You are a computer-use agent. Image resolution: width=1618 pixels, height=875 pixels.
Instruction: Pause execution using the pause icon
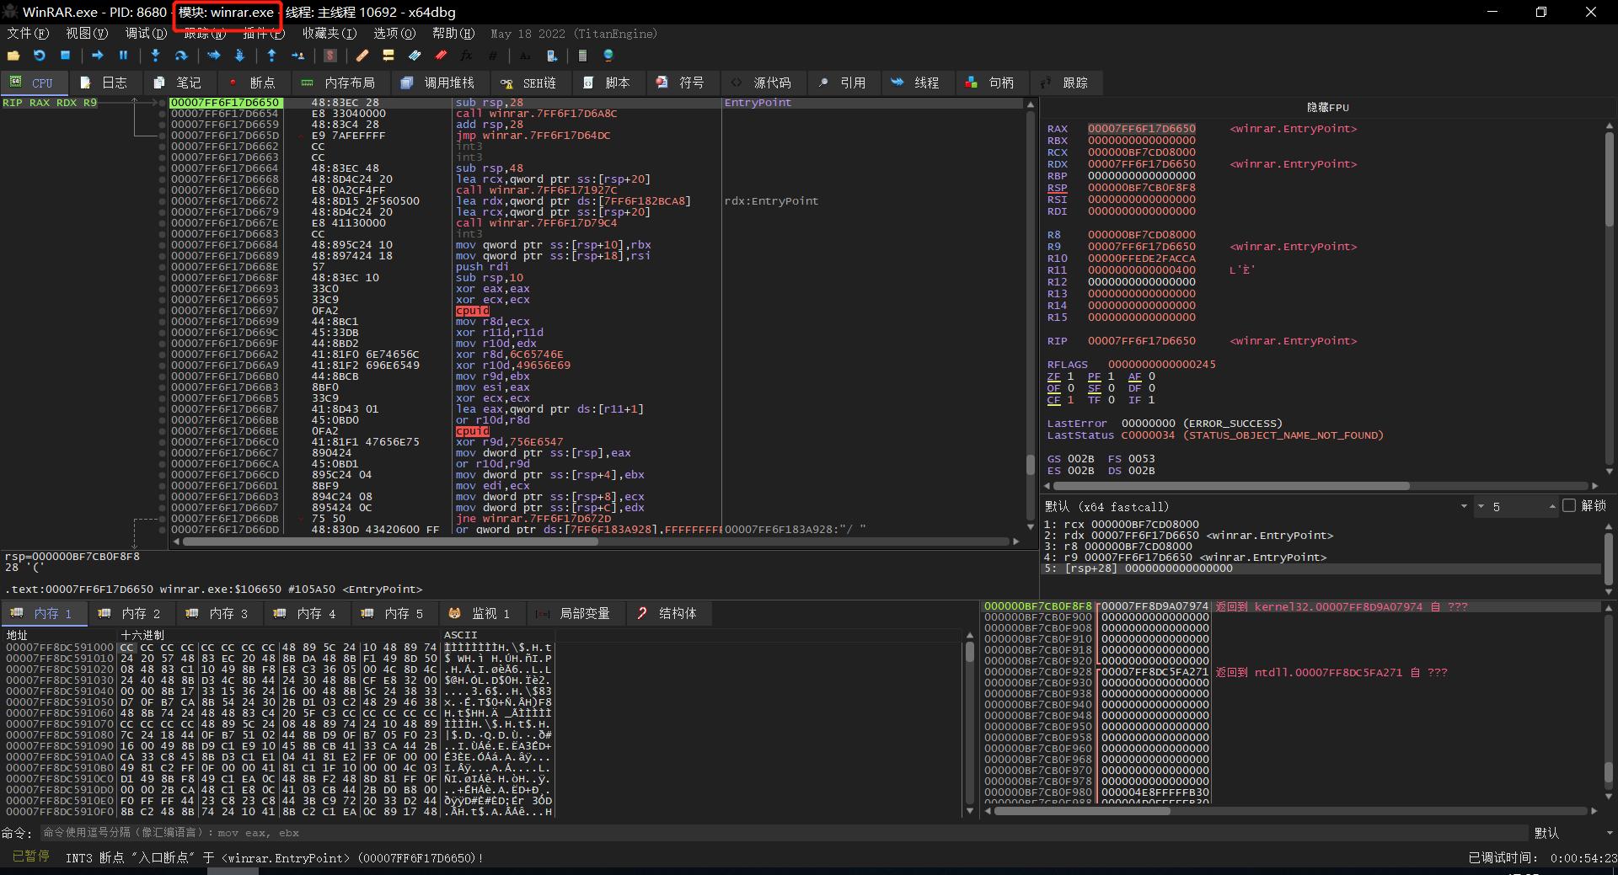123,56
